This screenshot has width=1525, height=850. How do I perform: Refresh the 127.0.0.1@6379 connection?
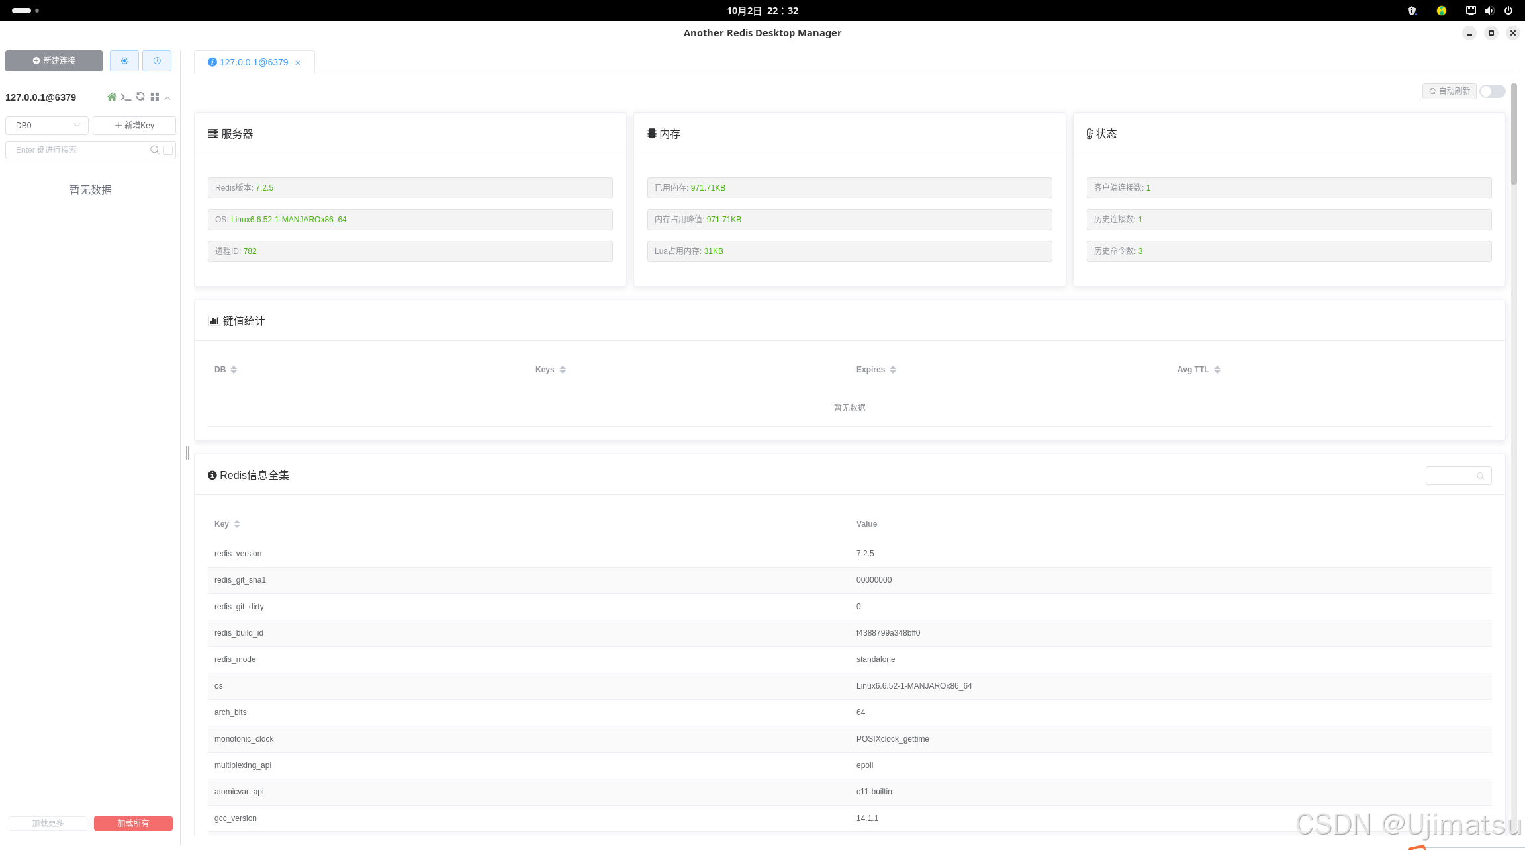(x=140, y=97)
